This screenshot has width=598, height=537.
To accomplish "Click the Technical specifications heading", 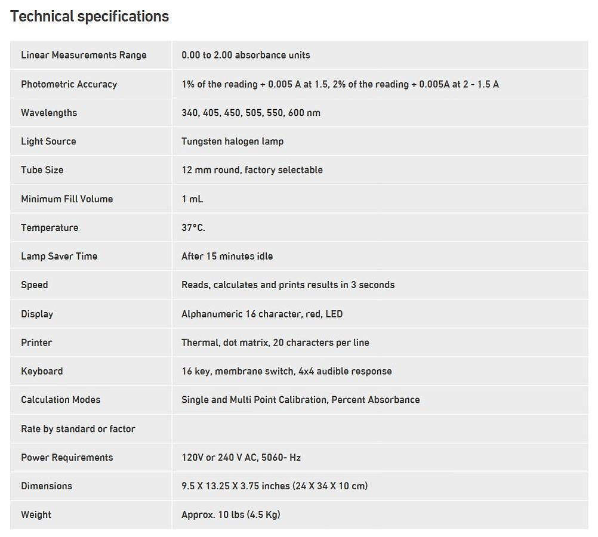I will pos(90,17).
